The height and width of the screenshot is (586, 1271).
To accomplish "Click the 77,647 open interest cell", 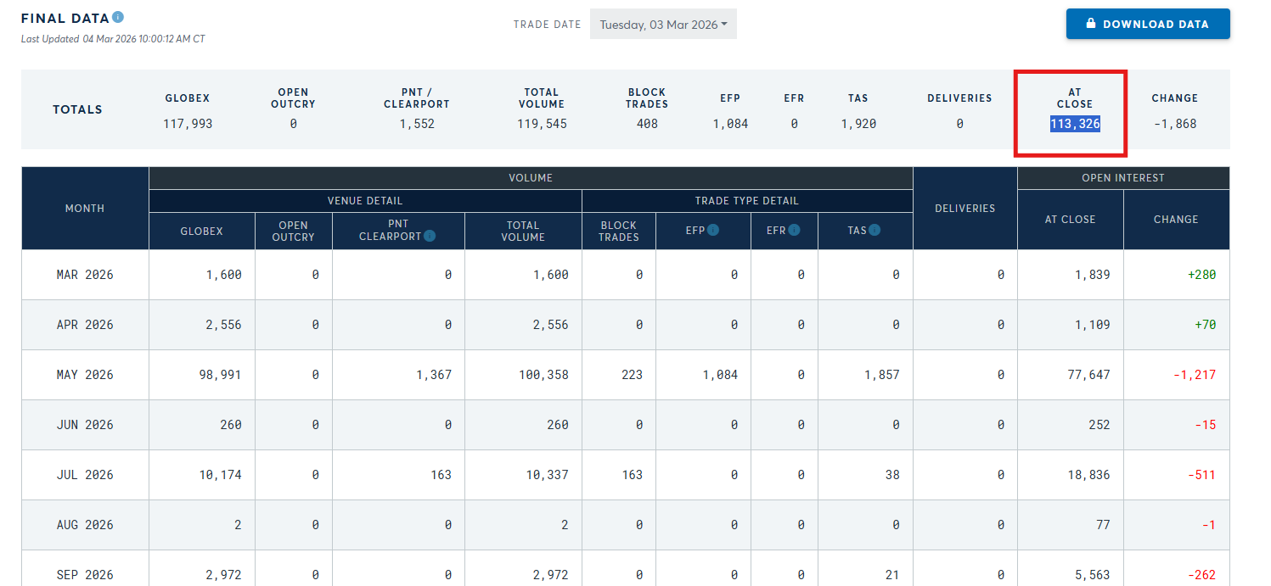I will pyautogui.click(x=1088, y=375).
